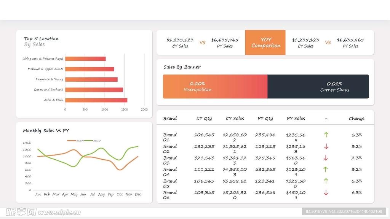Click the red down arrow for Brand 06
Screen dimensions: 390x219
(326, 193)
